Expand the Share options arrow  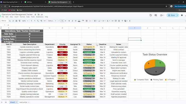pos(177,15)
